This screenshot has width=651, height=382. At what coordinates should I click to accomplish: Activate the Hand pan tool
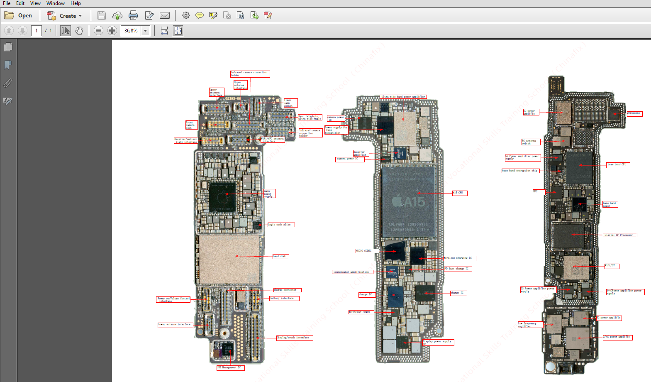coord(79,31)
